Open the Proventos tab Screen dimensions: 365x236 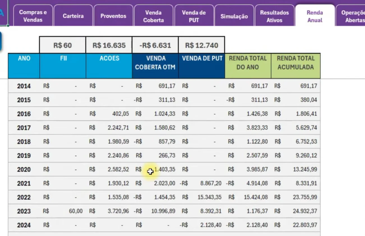(113, 16)
